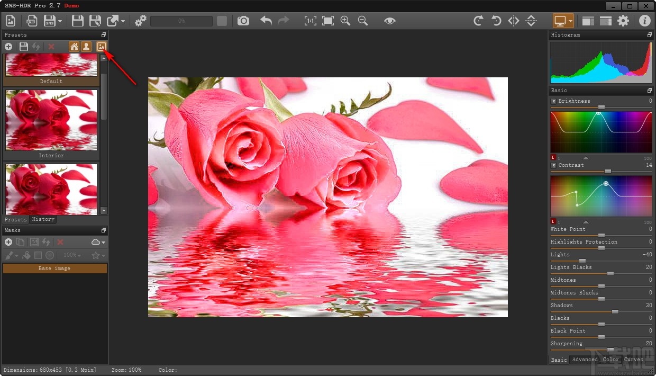The image size is (656, 376).
Task: Open the Curves tab on the right
Action: (x=633, y=360)
